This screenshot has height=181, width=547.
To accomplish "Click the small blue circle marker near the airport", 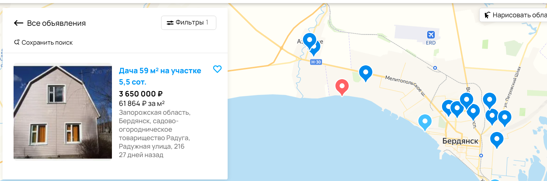I will tap(435, 68).
